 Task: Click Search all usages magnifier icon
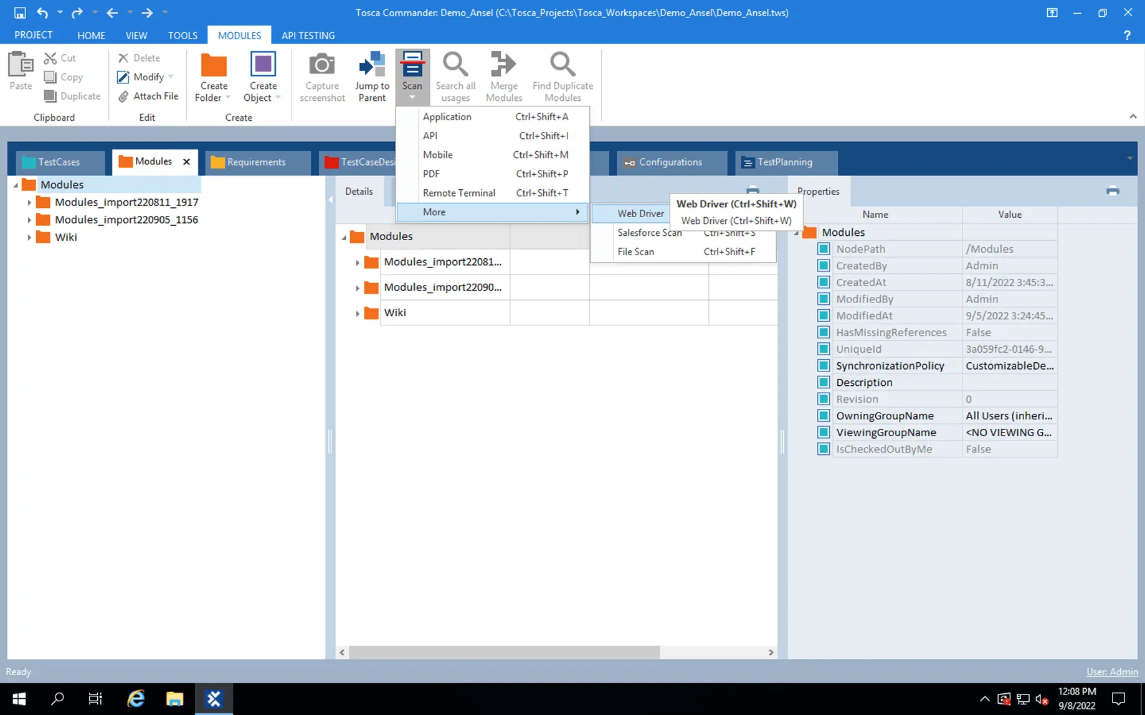pos(455,65)
